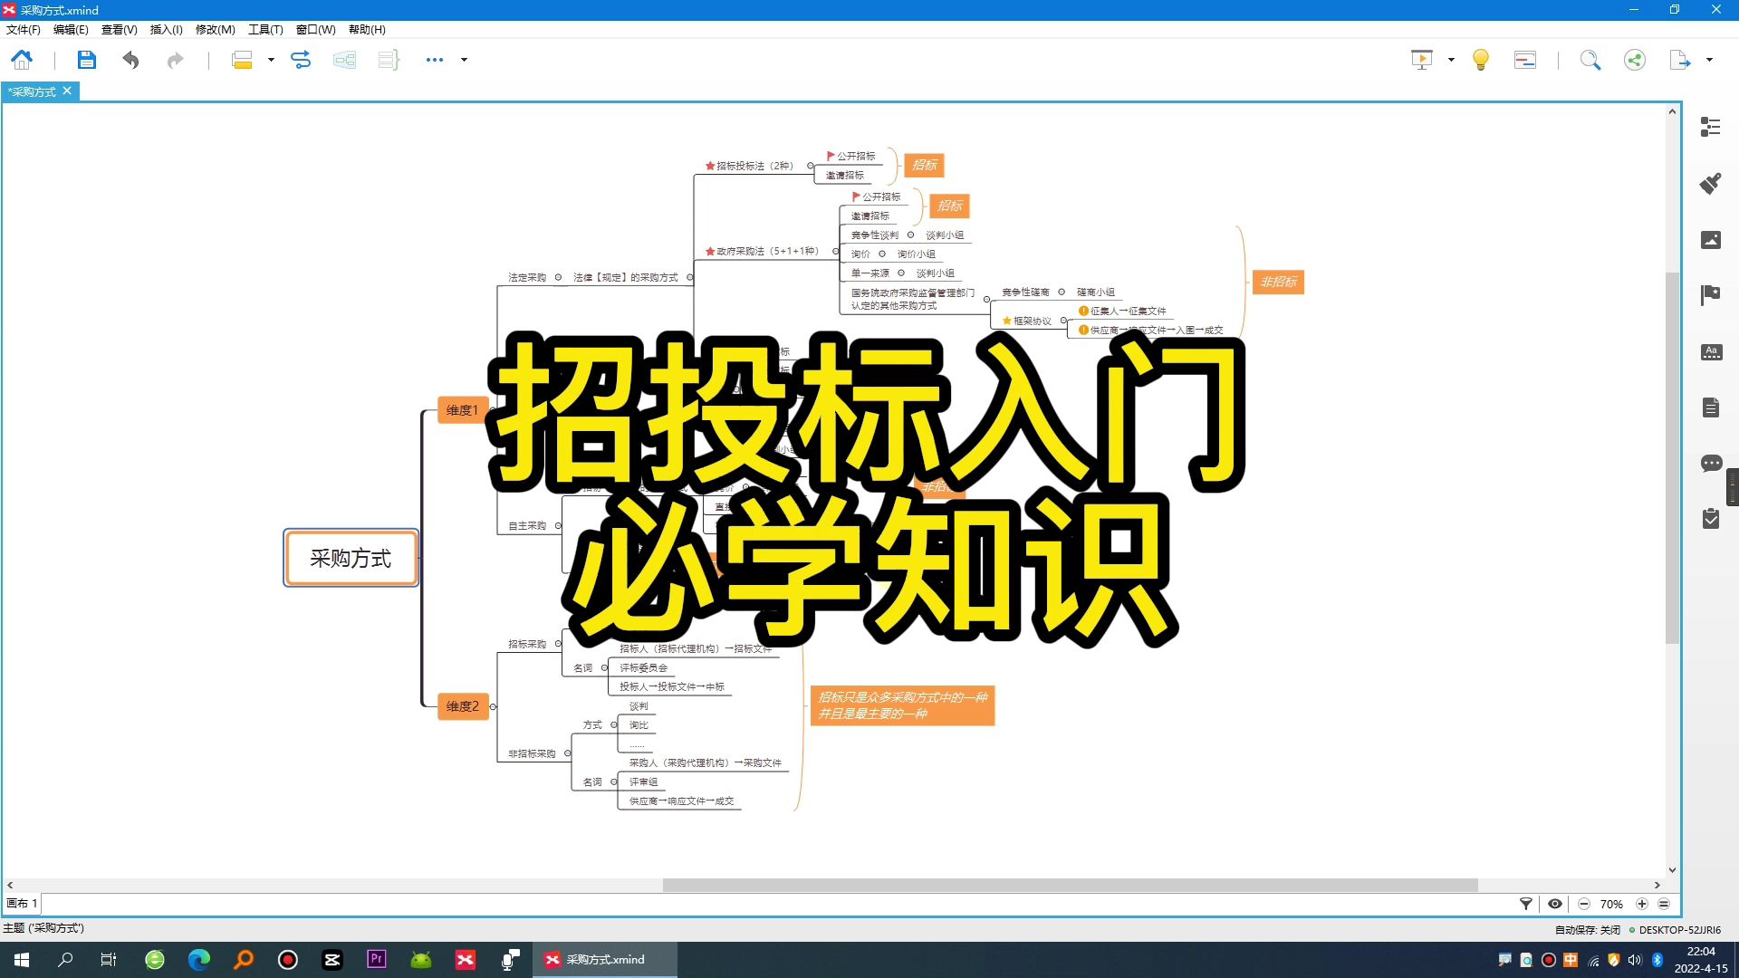Toggle the eye visibility in status bar
This screenshot has width=1739, height=978.
click(1555, 904)
